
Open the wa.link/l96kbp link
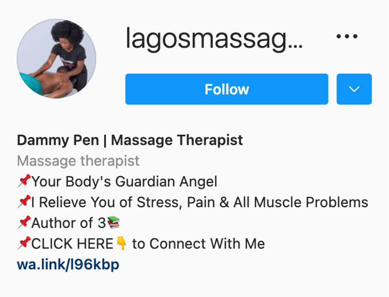68,264
